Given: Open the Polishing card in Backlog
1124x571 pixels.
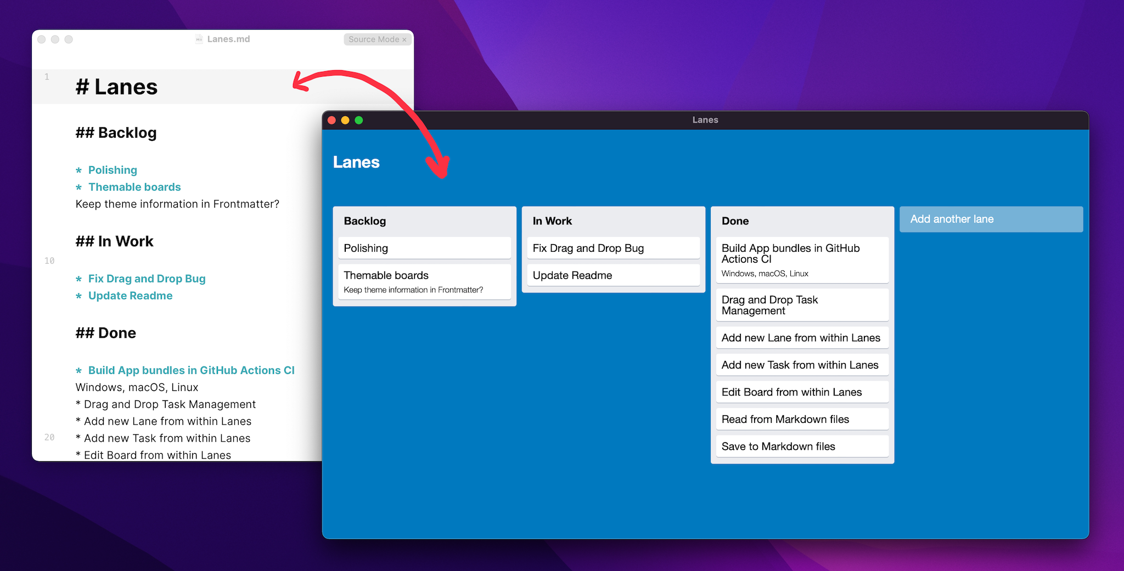Looking at the screenshot, I should click(424, 248).
